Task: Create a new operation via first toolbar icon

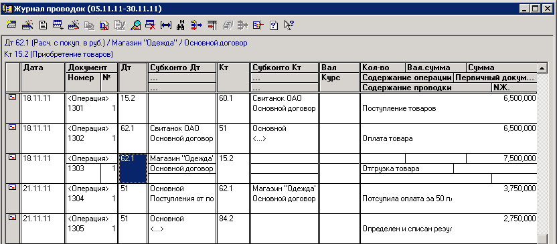Action: click(x=12, y=25)
